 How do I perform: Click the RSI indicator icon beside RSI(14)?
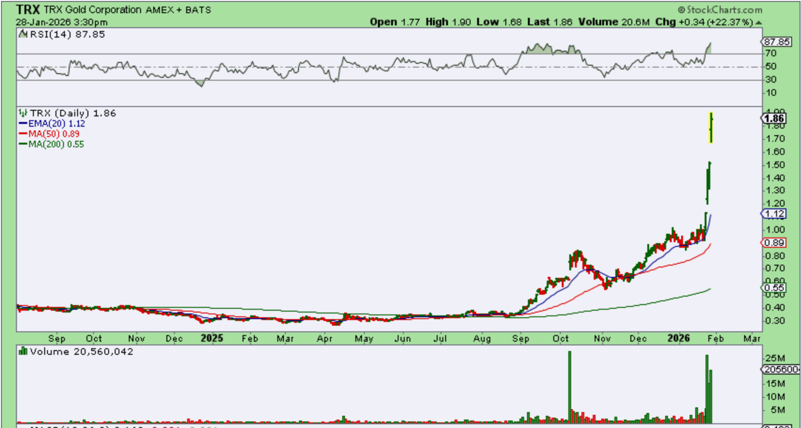(23, 34)
